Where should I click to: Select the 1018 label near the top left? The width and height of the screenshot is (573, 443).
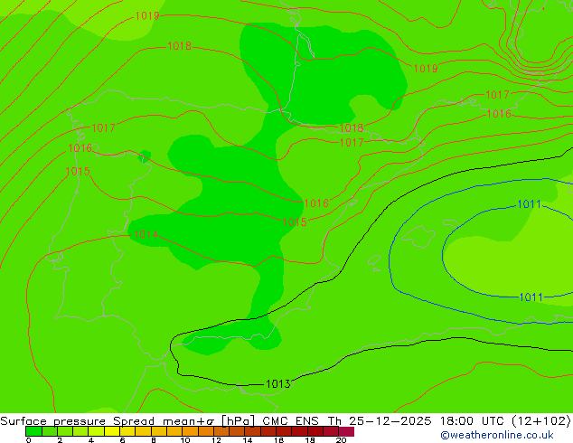180,46
